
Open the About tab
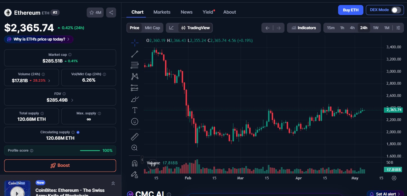pyautogui.click(x=230, y=12)
